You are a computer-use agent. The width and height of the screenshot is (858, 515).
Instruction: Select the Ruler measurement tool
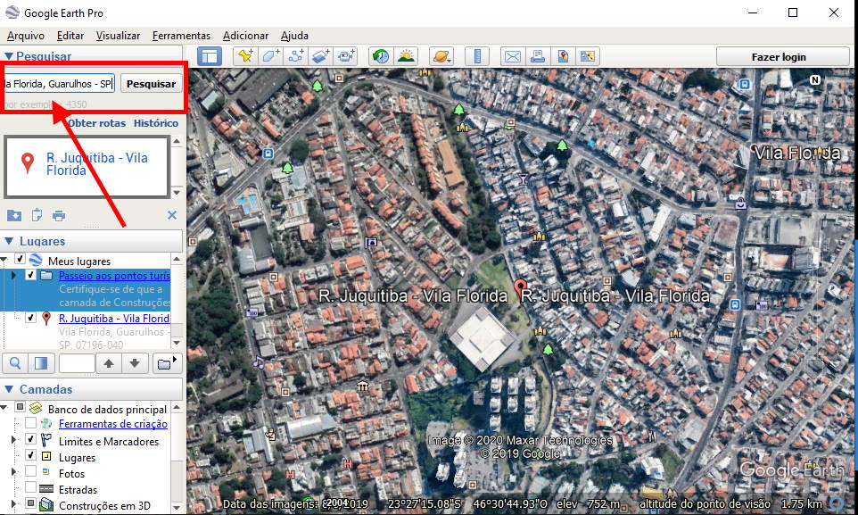tap(477, 56)
